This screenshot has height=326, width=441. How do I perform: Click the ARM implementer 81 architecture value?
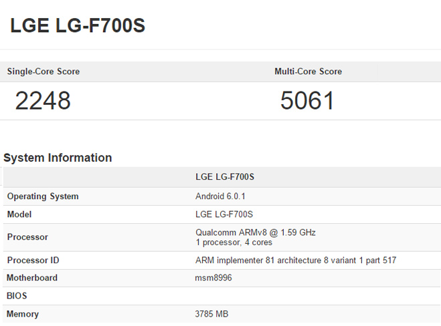tap(296, 261)
